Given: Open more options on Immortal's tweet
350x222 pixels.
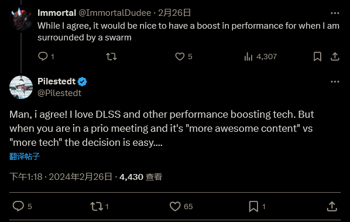Looking at the screenshot, I should [335, 13].
